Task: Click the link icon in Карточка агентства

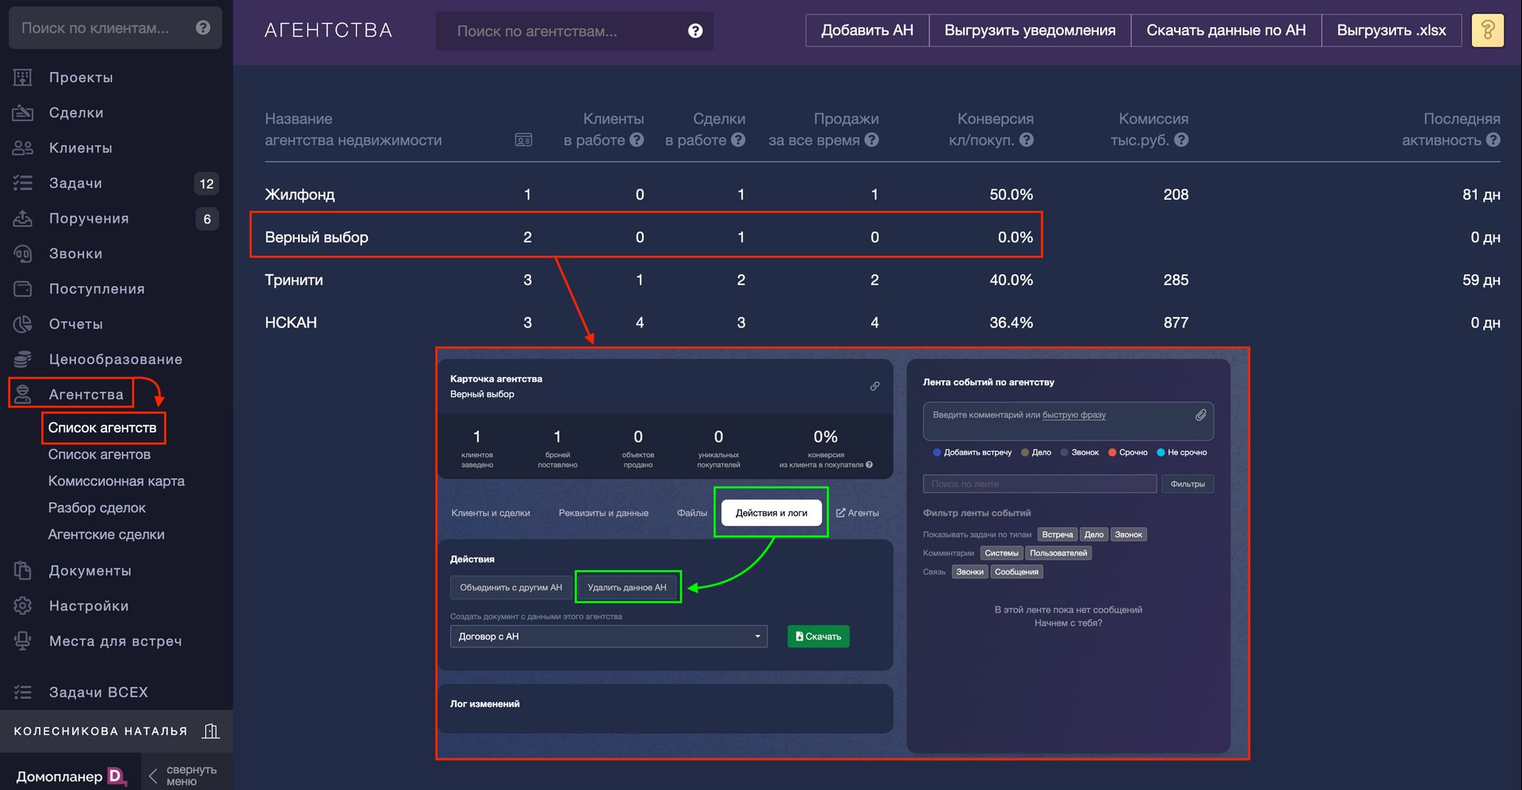Action: tap(874, 386)
